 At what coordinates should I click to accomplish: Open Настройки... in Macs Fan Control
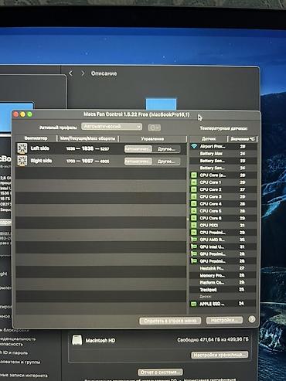pyautogui.click(x=224, y=320)
